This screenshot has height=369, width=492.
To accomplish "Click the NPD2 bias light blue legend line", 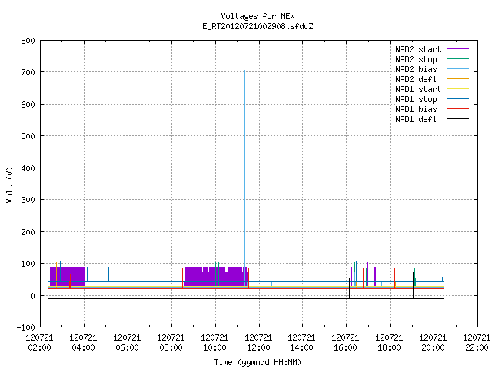I will point(457,69).
